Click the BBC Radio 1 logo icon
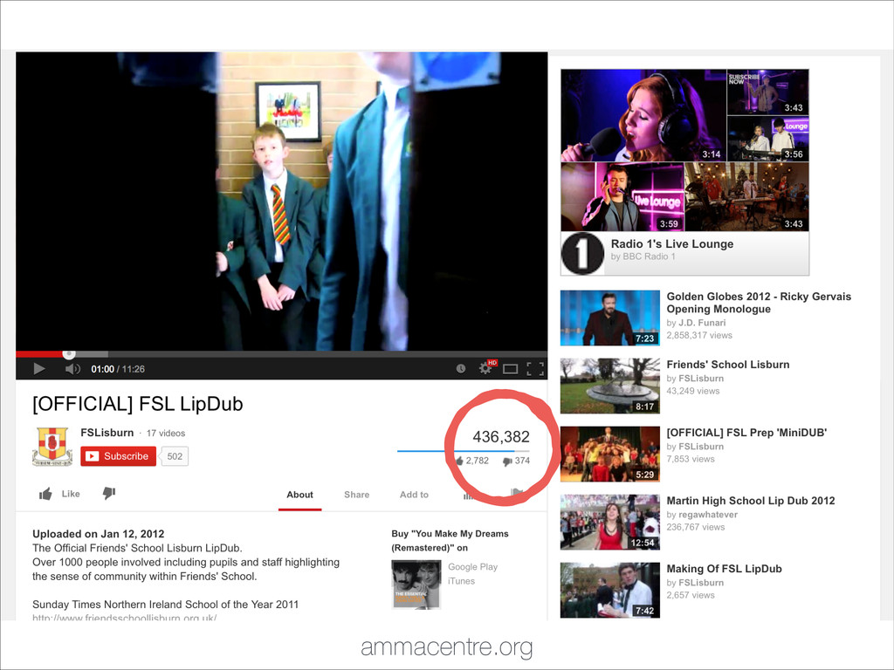The image size is (894, 670). pyautogui.click(x=582, y=254)
